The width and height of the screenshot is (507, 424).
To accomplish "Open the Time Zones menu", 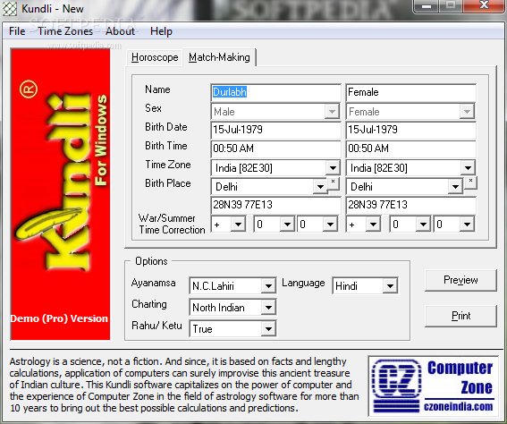I will [x=65, y=31].
